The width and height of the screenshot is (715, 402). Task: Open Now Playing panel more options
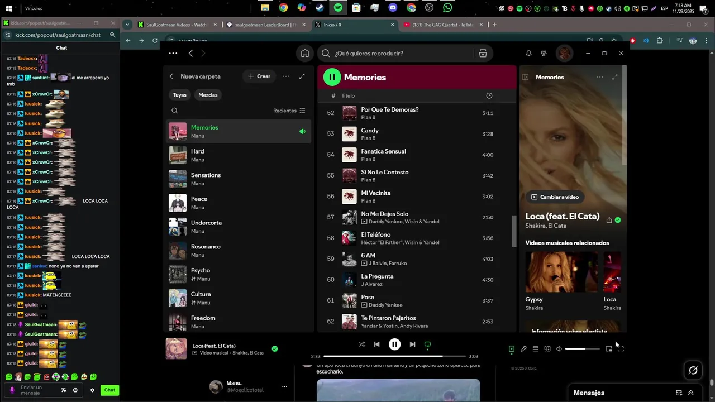pyautogui.click(x=599, y=77)
